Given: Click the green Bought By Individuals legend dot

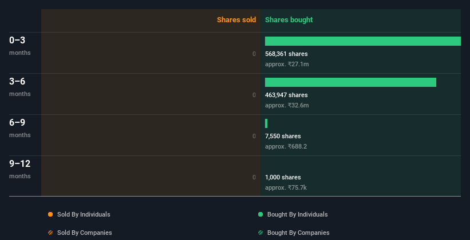Looking at the screenshot, I should pyautogui.click(x=260, y=214).
